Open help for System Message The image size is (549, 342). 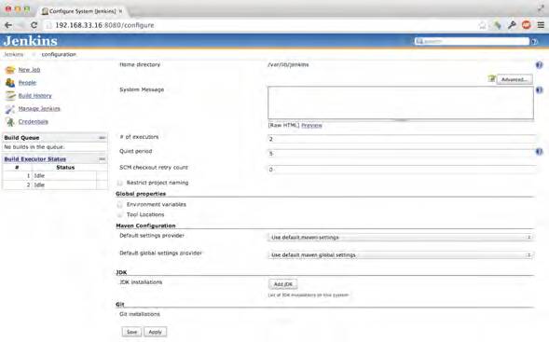click(539, 90)
